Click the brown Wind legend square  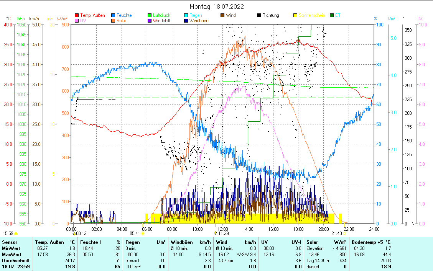click(x=222, y=16)
